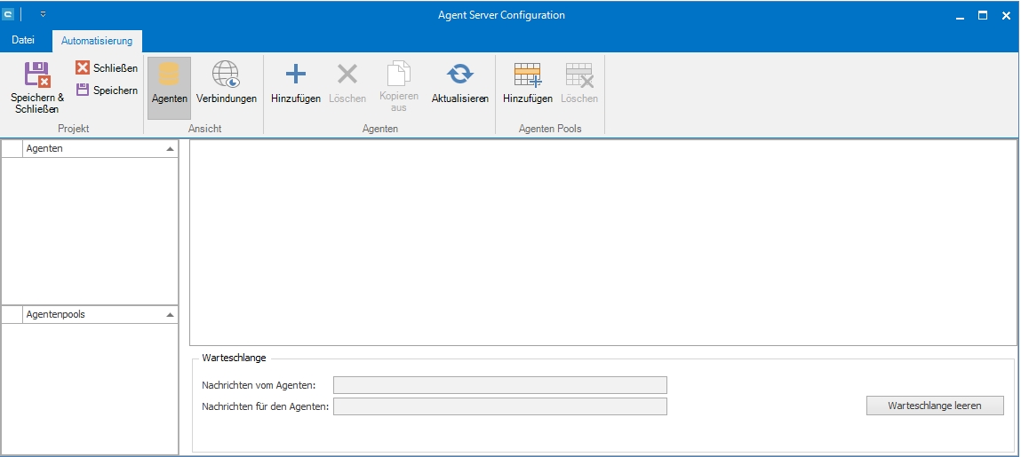The image size is (1021, 457).
Task: Click the application icon in title bar
Action: (9, 15)
